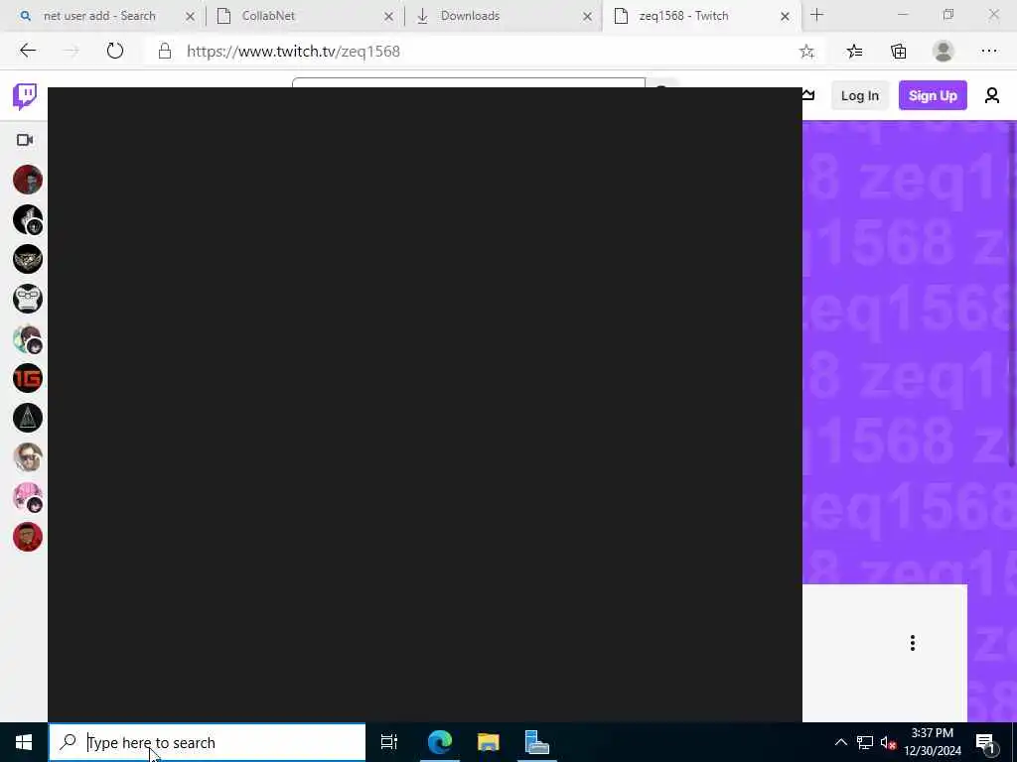1017x762 pixels.
Task: Click the Microsoft Edge taskbar icon
Action: 439,742
